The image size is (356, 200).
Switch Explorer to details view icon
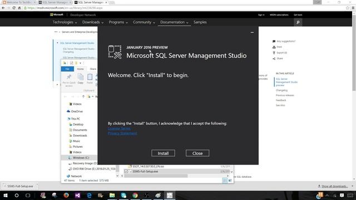pos(225,181)
